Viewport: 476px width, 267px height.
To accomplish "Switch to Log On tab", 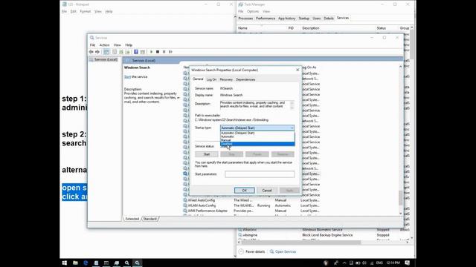I will pos(211,79).
